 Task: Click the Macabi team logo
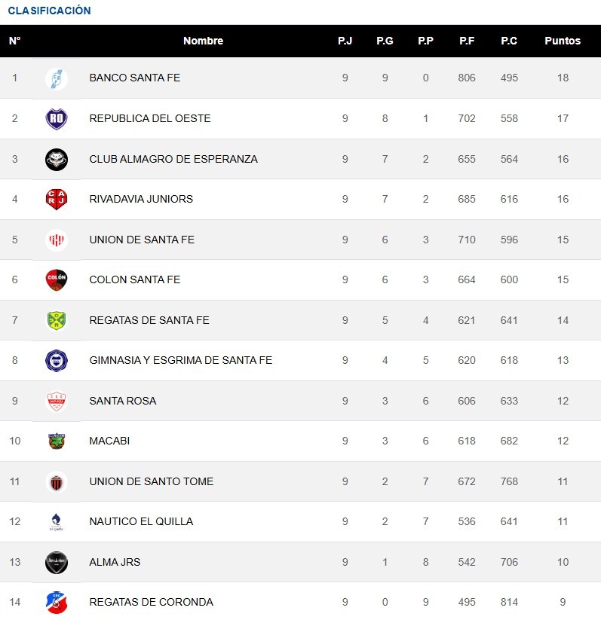pos(57,441)
